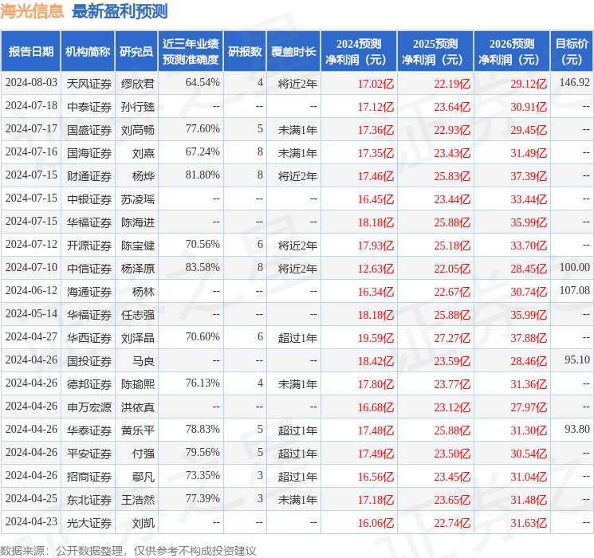
Task: Click 2024 forecast 12.63亿
Action: pyautogui.click(x=376, y=269)
